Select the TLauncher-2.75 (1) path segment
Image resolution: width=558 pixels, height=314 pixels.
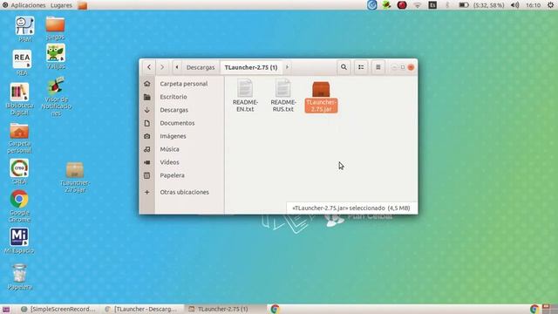click(251, 67)
